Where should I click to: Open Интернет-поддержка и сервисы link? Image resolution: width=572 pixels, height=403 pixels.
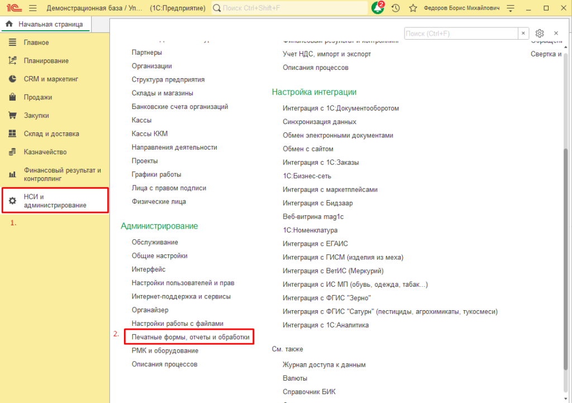pyautogui.click(x=181, y=296)
